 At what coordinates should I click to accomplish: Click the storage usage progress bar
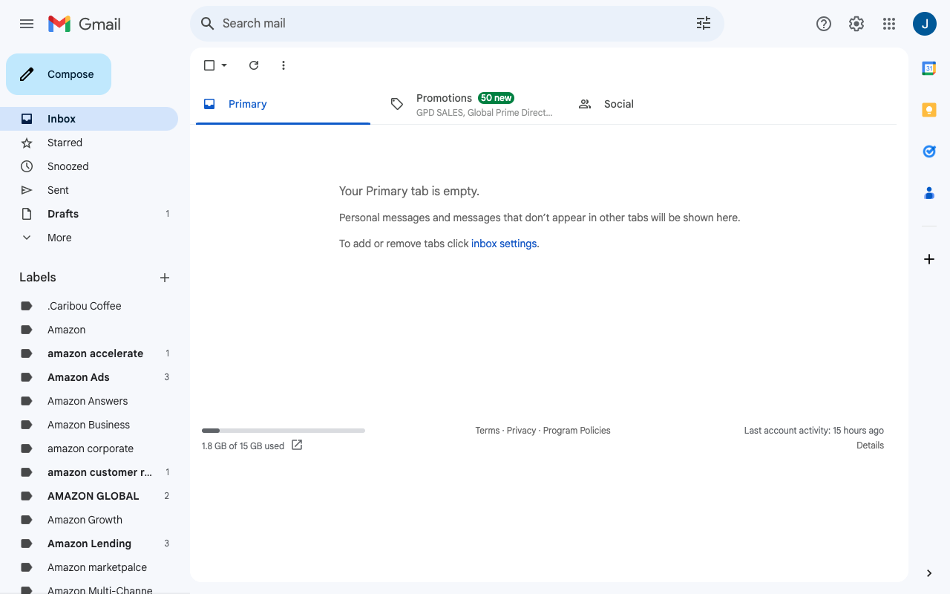(284, 431)
